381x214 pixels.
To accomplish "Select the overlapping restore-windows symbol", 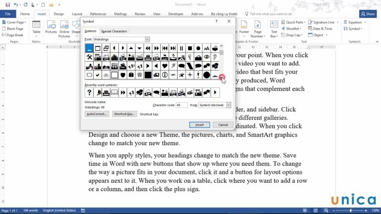I will tap(106, 48).
